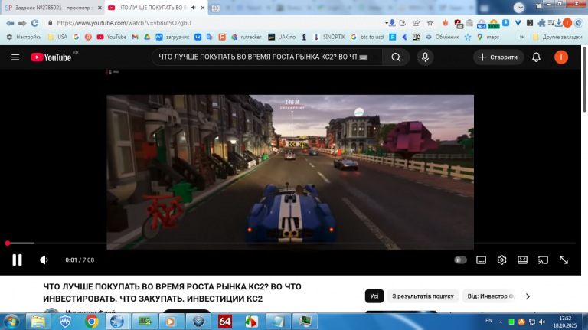
Task: Open the USA bookmarks folder
Action: (x=57, y=37)
